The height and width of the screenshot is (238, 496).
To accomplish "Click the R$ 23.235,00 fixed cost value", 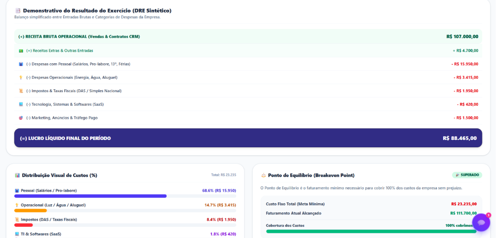I will click(x=464, y=204).
